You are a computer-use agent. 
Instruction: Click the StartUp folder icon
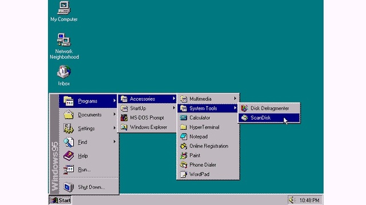(124, 108)
